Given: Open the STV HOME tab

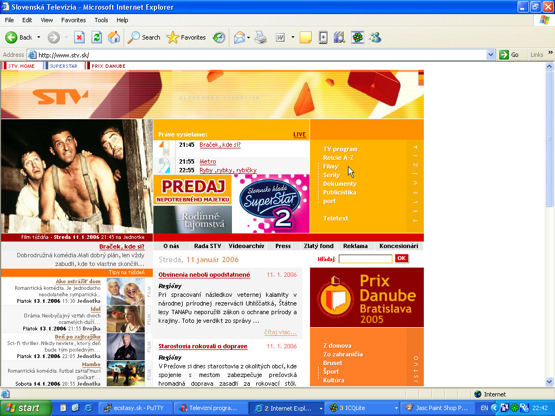Looking at the screenshot, I should [x=21, y=66].
